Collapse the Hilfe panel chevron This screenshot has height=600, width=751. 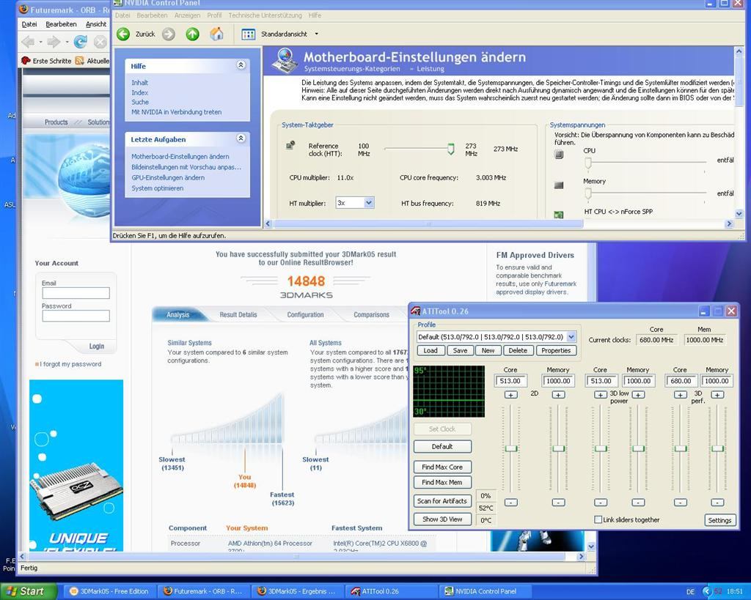coord(241,64)
